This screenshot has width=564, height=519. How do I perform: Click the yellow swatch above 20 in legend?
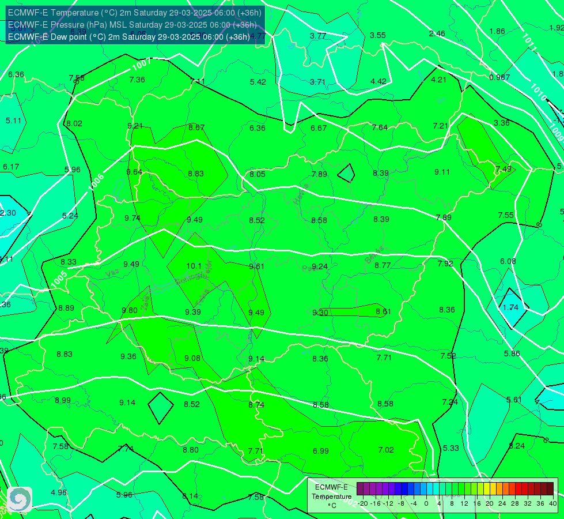tap(487, 489)
